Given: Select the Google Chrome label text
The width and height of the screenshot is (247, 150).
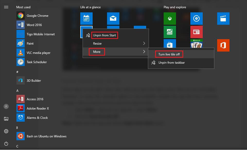Looking at the screenshot, I should (38, 16).
